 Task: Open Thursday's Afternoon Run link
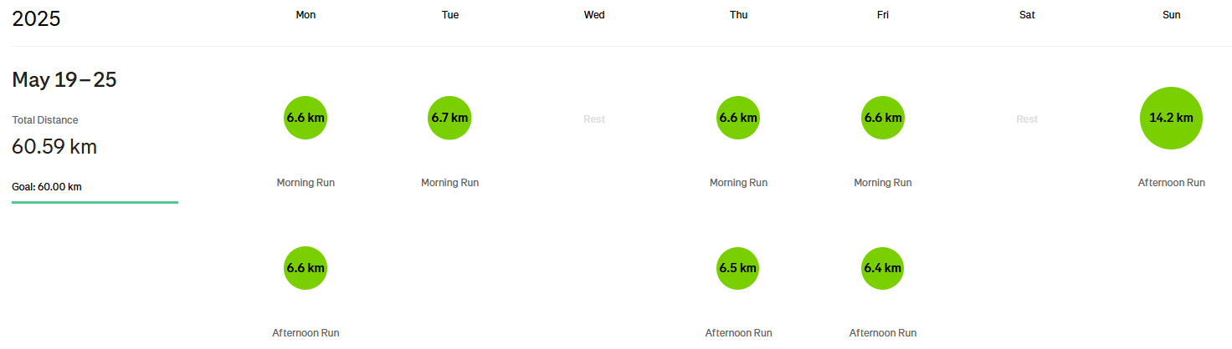coord(738,333)
